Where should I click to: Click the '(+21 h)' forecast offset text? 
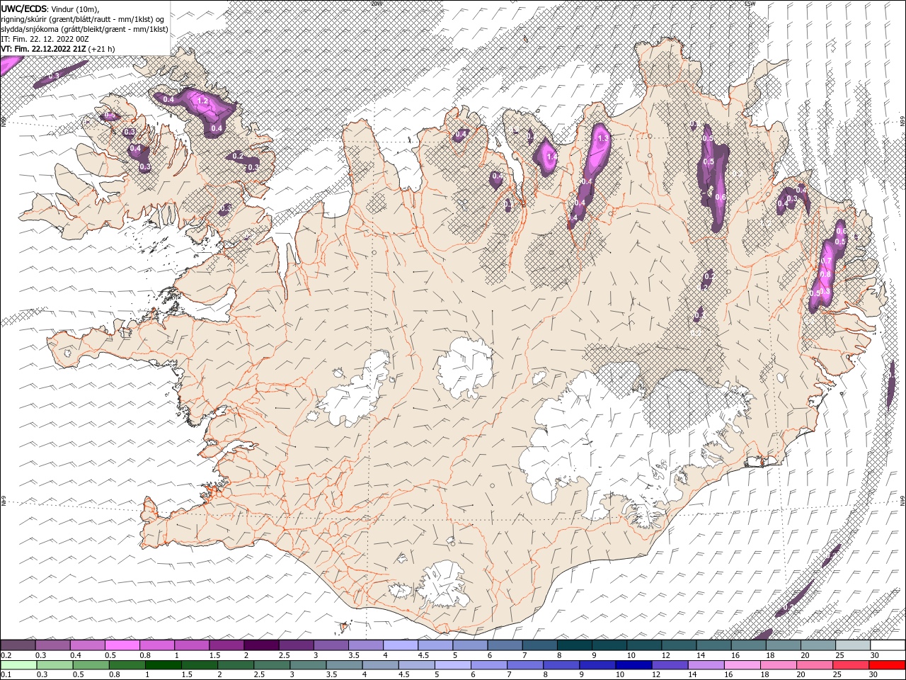(x=102, y=49)
